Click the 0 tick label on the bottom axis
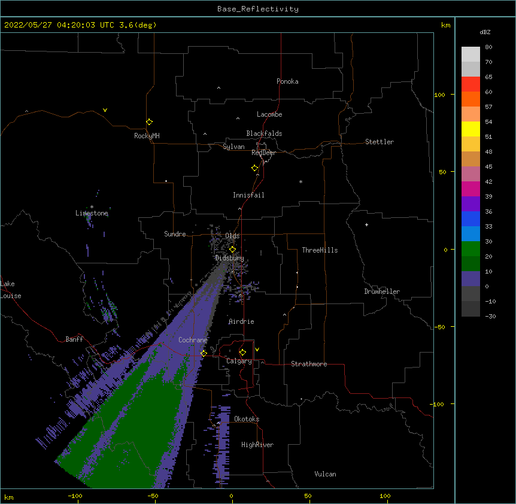Image resolution: width=516 pixels, height=504 pixels. pyautogui.click(x=231, y=496)
